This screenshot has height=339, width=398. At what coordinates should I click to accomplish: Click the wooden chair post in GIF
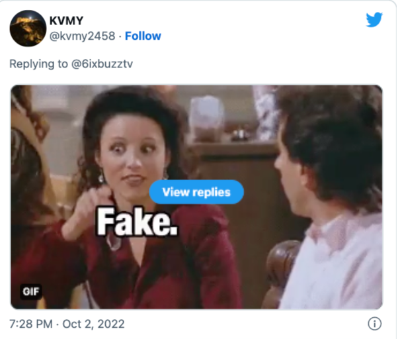279,272
